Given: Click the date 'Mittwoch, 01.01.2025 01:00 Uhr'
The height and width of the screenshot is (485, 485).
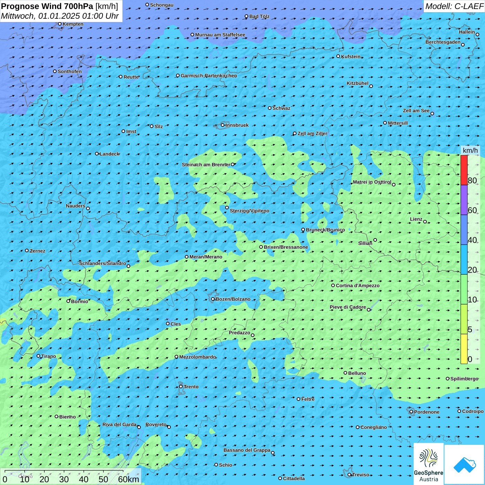Looking at the screenshot, I should click(60, 16).
